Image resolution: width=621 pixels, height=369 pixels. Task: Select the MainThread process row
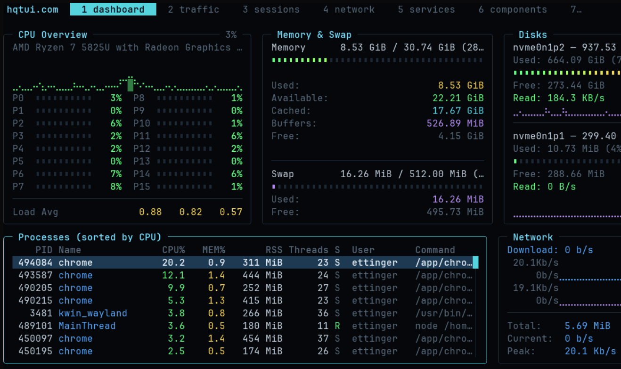click(x=243, y=326)
